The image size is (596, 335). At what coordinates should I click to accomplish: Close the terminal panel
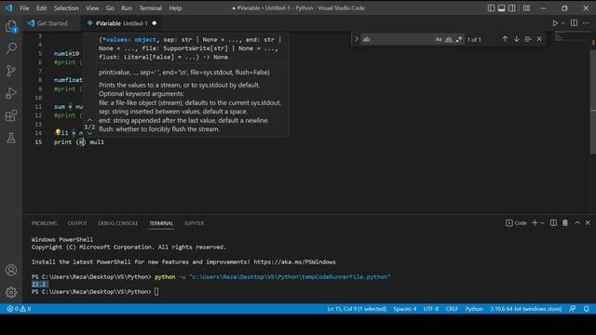pos(588,223)
